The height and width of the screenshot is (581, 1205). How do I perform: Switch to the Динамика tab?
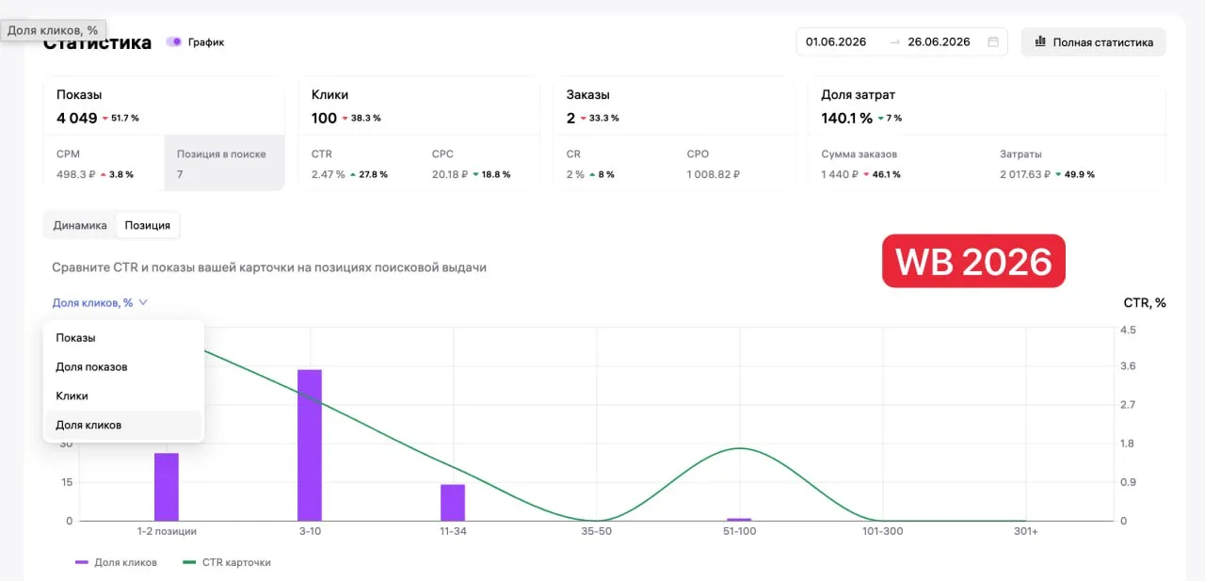(x=80, y=225)
